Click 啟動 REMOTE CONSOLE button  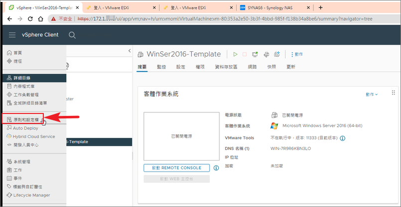177,168
